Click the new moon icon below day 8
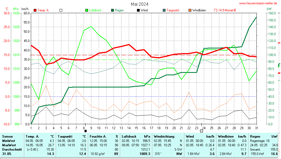The image size is (281, 159). point(86,131)
